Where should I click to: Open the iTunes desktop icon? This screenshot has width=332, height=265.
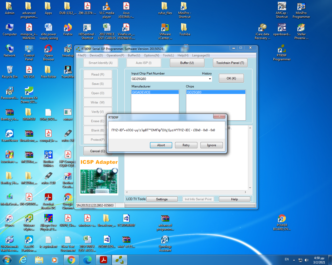tap(10, 220)
